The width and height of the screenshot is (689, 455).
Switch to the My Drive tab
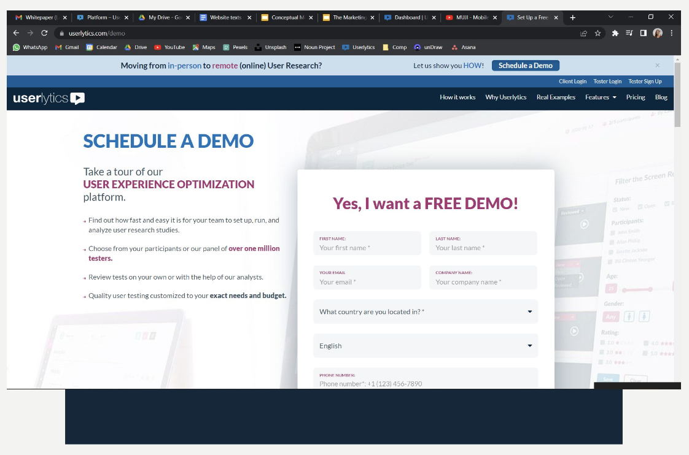pos(161,18)
